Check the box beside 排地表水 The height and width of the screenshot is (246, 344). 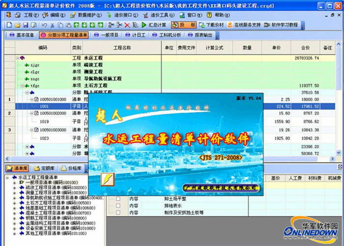pos(118,206)
